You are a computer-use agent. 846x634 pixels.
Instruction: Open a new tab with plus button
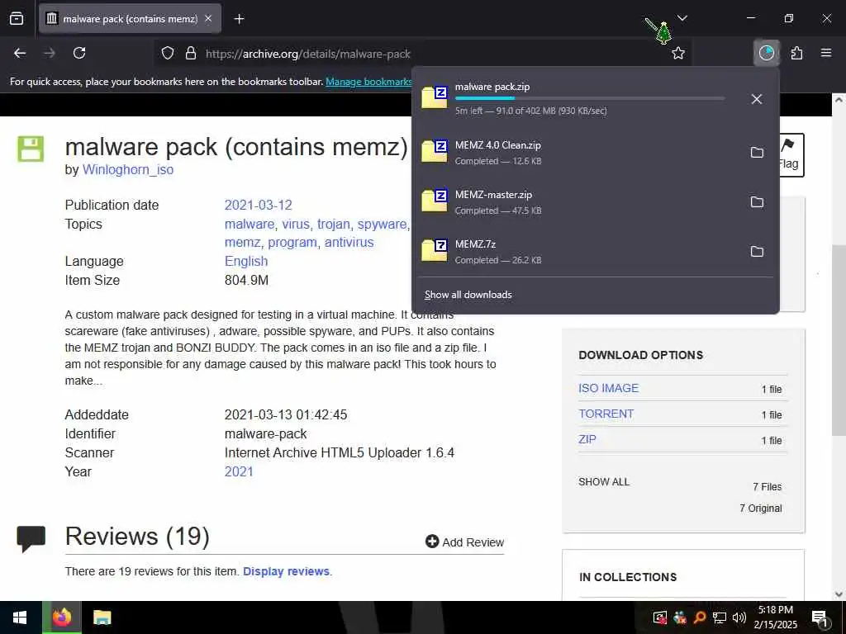click(x=239, y=19)
